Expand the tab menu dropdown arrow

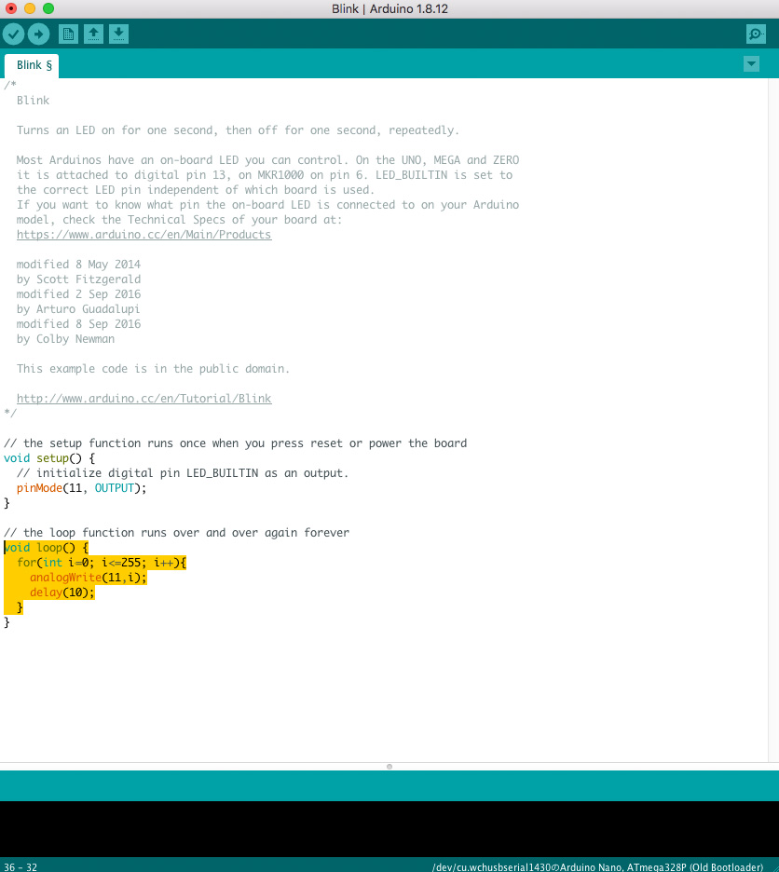[751, 64]
